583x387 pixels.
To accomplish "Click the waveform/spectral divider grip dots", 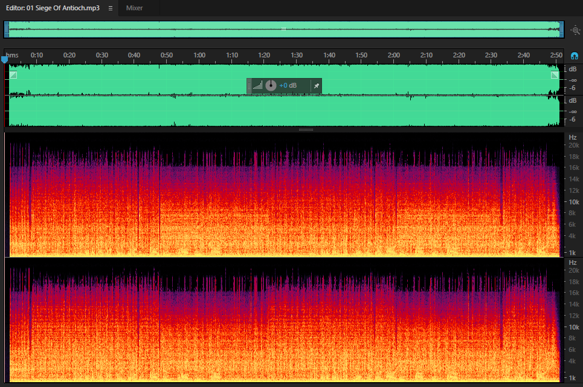I will pos(306,130).
